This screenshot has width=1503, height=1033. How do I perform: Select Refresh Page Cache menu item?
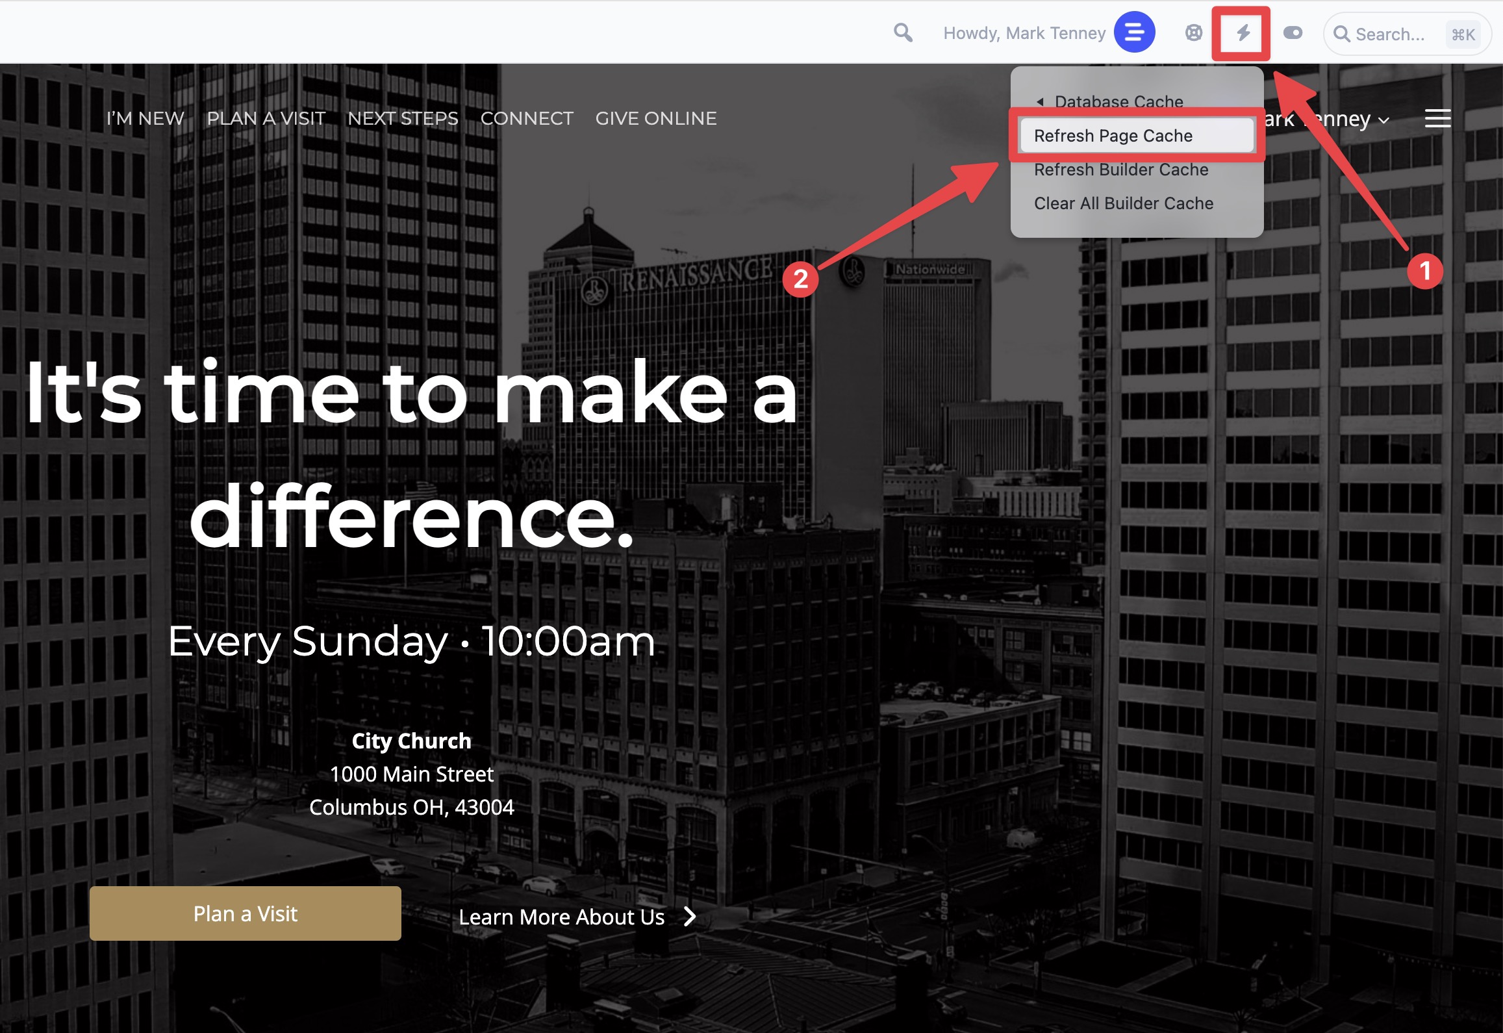(1137, 135)
